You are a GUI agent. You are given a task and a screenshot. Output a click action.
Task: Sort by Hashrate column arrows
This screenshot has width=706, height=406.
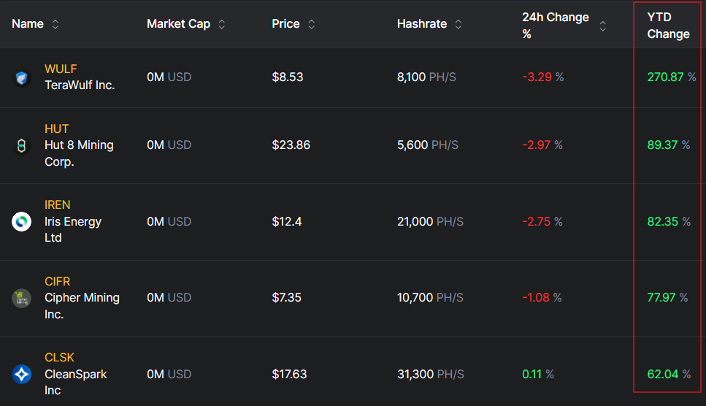(458, 24)
